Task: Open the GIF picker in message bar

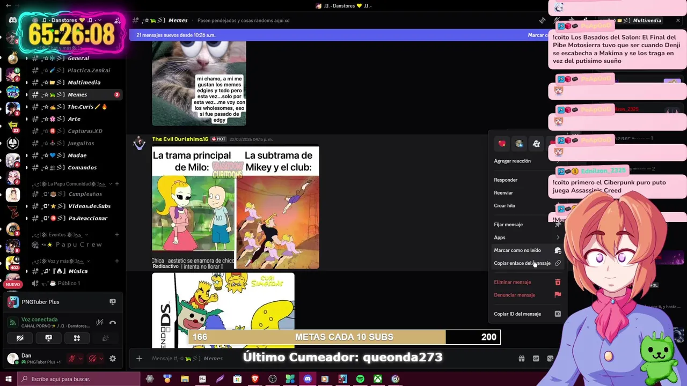Action: [x=536, y=358]
